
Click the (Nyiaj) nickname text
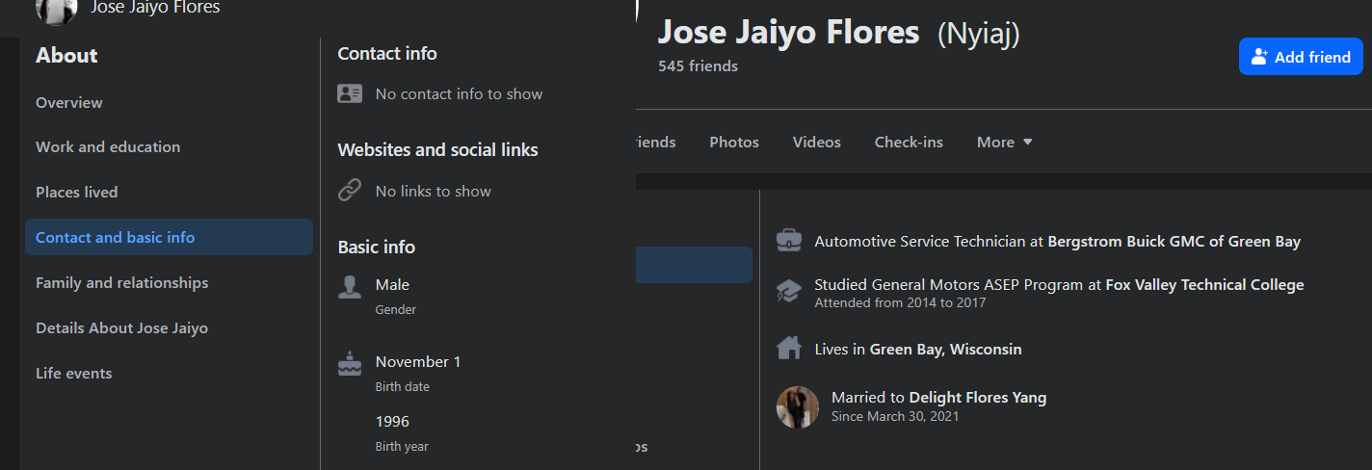pyautogui.click(x=978, y=34)
